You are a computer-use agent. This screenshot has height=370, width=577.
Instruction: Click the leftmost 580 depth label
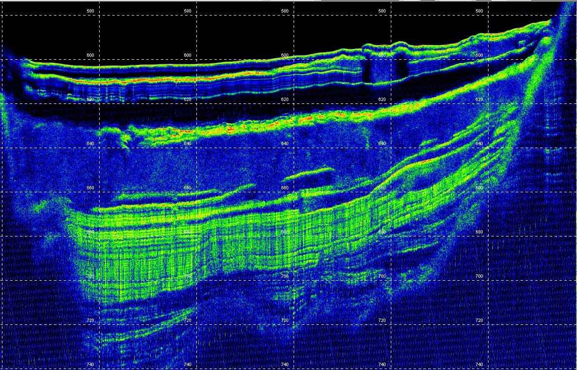tap(90, 11)
